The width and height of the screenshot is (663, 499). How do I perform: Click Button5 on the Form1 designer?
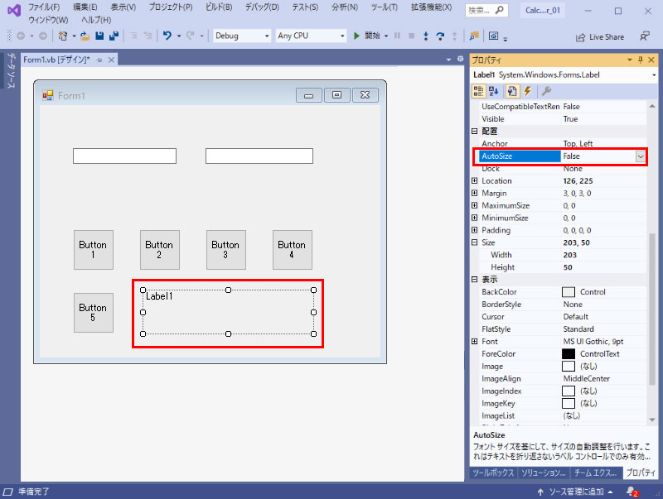tap(93, 313)
